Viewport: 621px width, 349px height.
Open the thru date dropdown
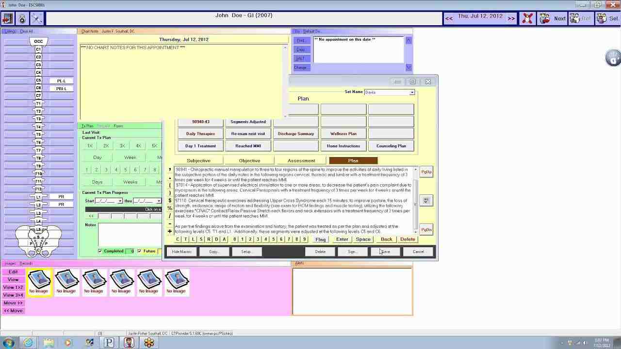tap(159, 201)
